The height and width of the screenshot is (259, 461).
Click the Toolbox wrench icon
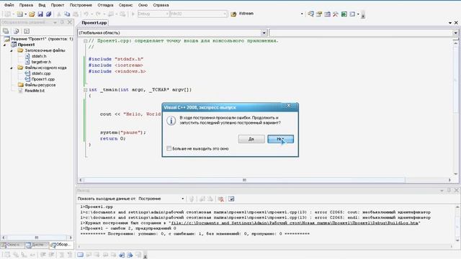click(336, 14)
